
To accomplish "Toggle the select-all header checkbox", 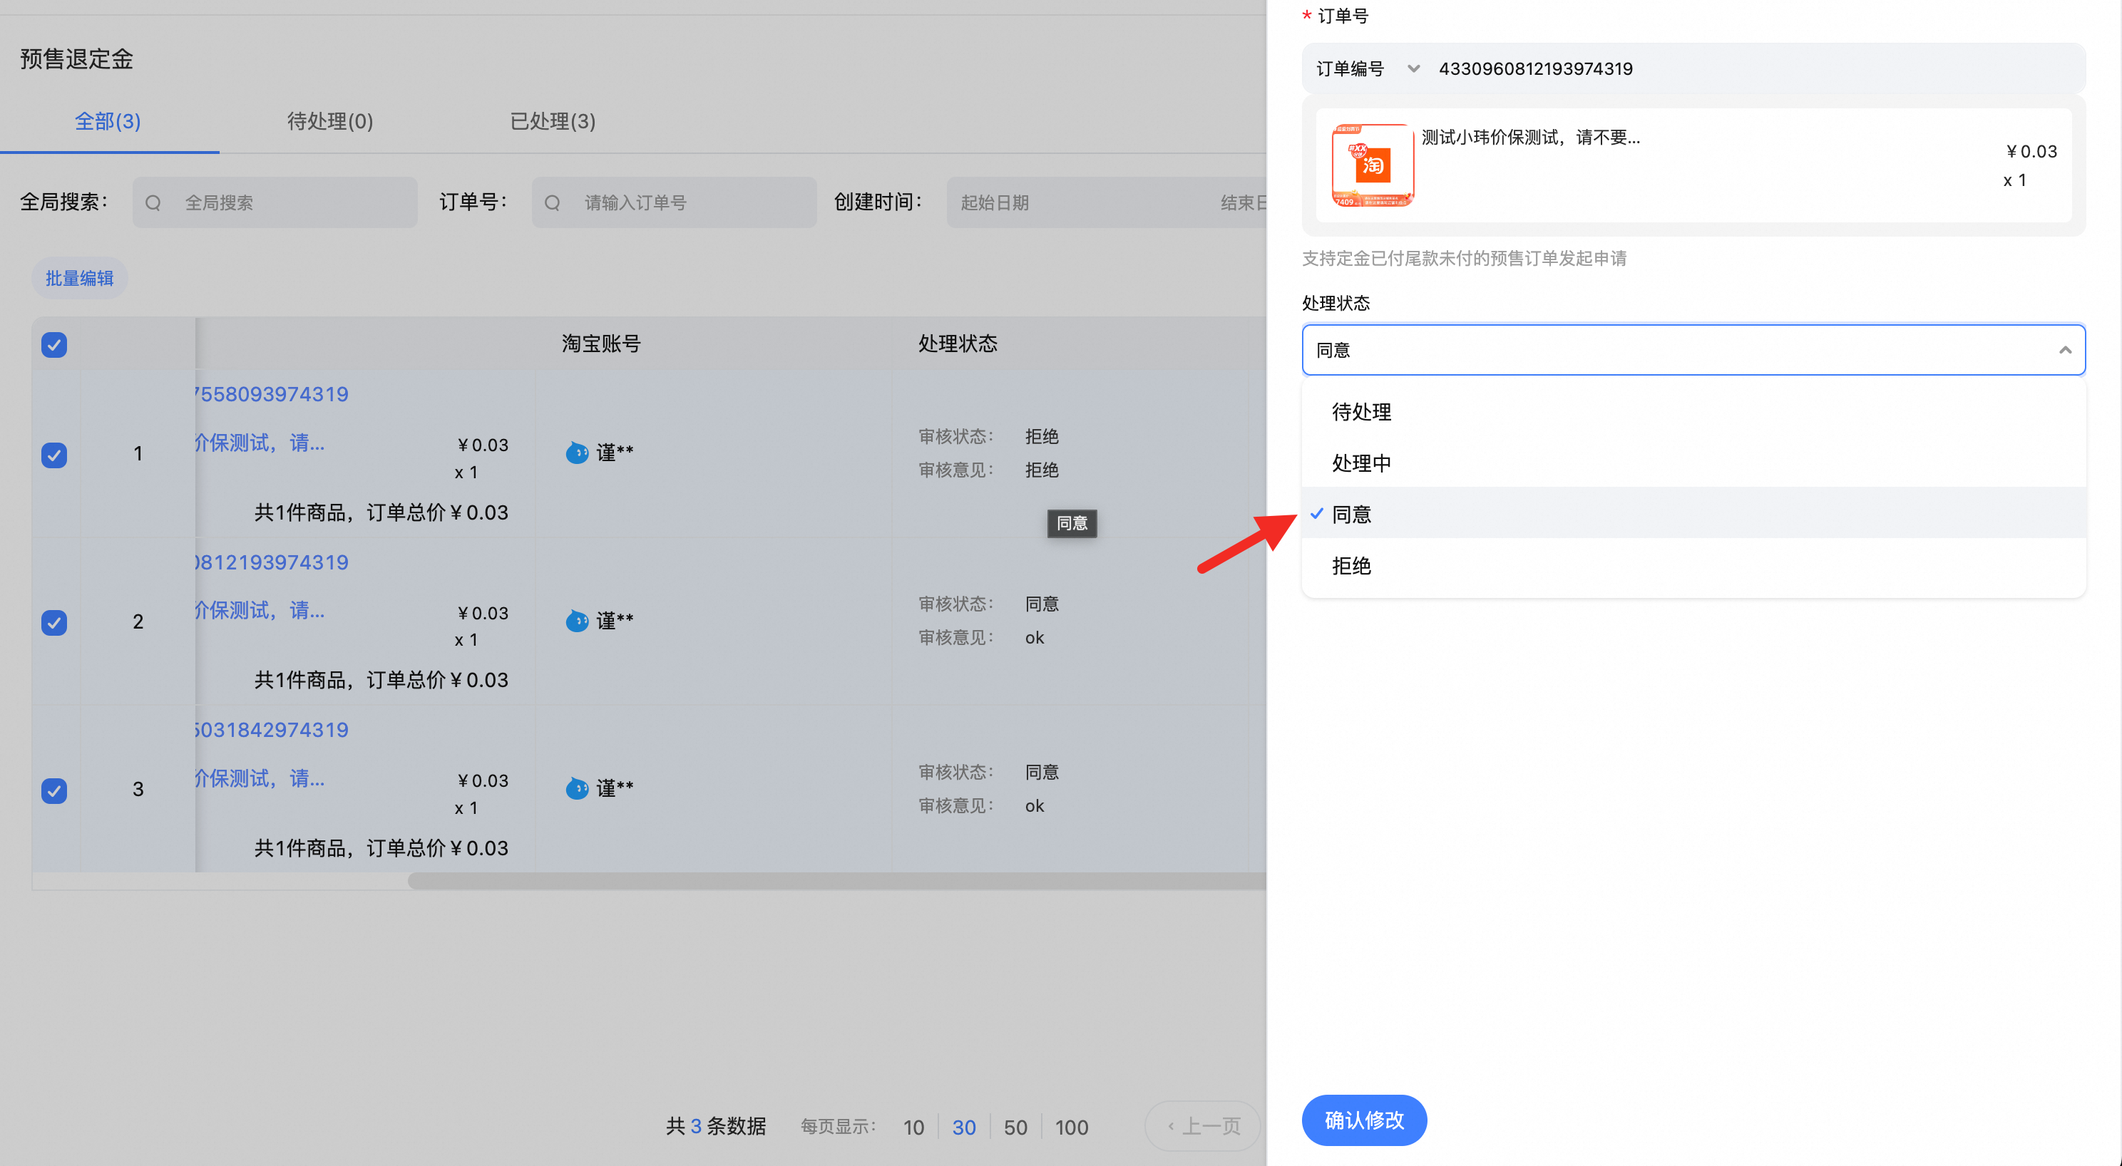I will 54,344.
